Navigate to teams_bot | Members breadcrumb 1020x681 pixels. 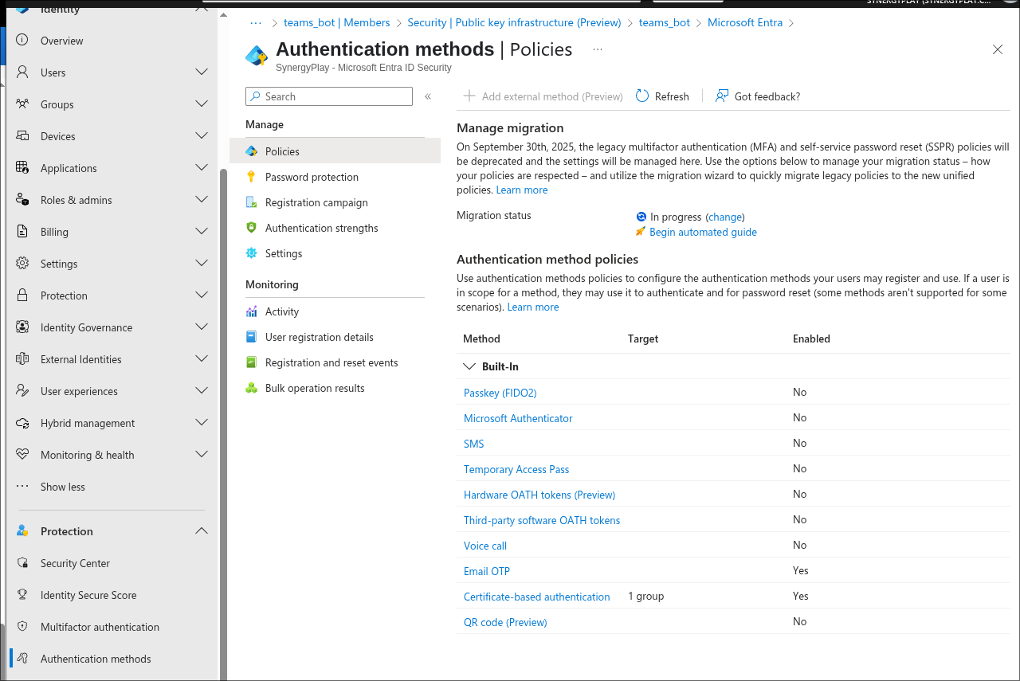(337, 22)
